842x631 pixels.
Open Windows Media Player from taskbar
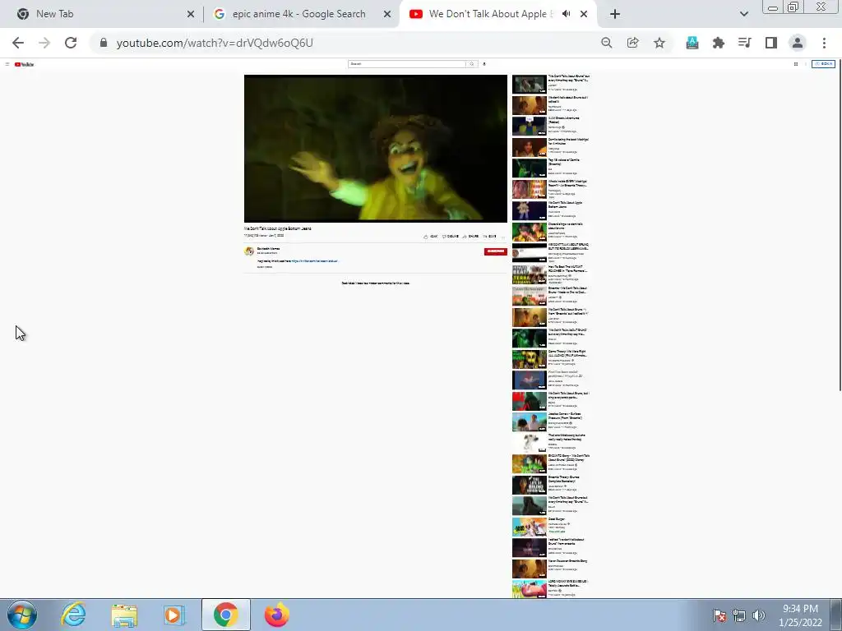pos(173,615)
